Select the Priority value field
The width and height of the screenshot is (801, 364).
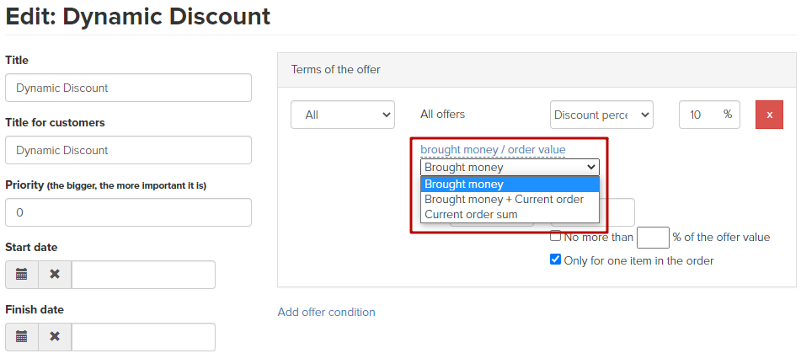[x=128, y=212]
